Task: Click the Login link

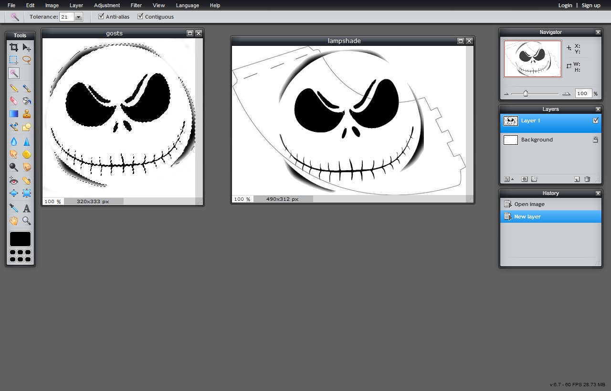Action: [x=565, y=5]
